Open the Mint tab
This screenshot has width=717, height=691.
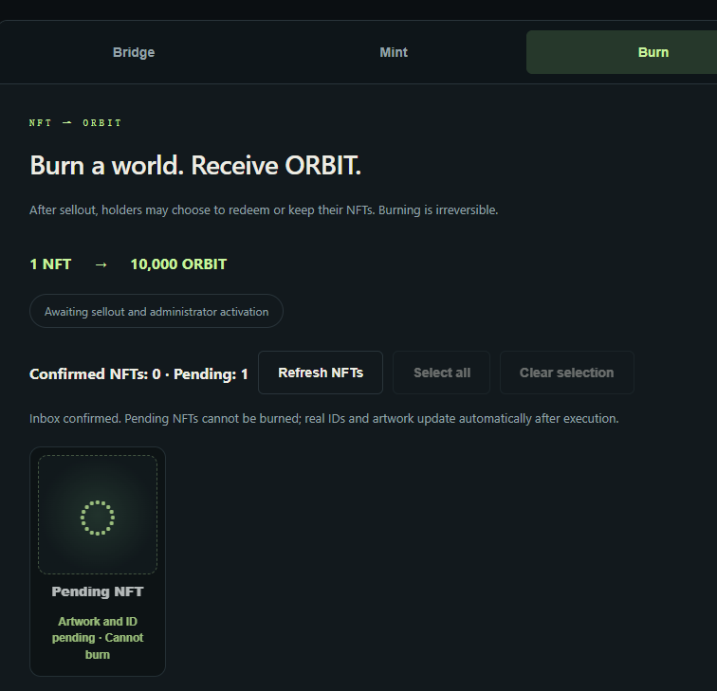point(394,52)
